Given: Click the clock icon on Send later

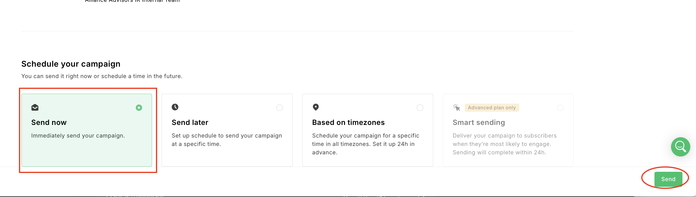Looking at the screenshot, I should click(x=175, y=107).
